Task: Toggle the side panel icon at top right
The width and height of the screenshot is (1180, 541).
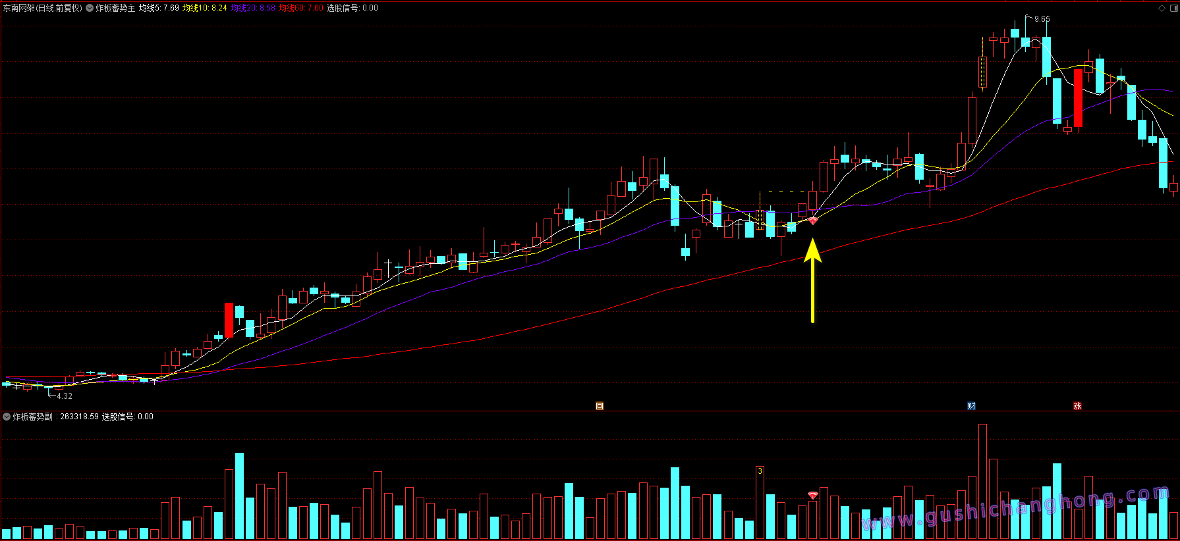Action: pyautogui.click(x=1173, y=8)
